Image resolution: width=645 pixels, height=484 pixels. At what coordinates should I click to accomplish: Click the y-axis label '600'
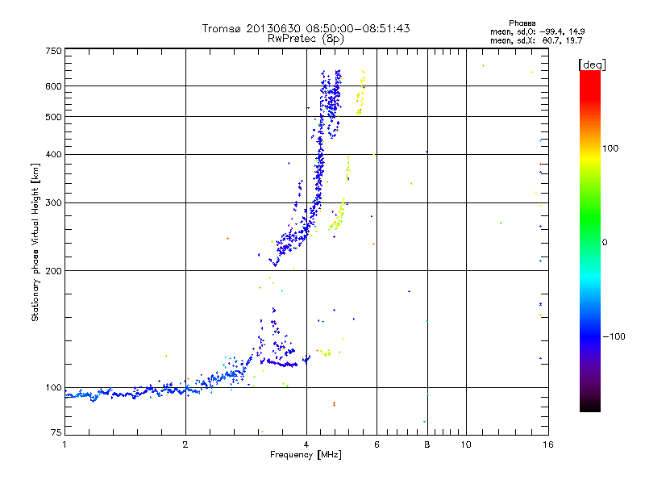(x=53, y=86)
